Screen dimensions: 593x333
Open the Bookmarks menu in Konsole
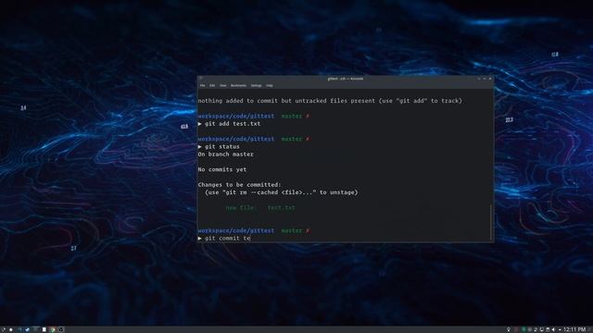(238, 86)
